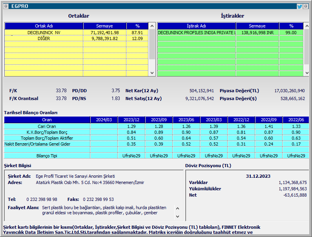The image size is (312, 237).
Task: Click up arrow of Ortaklar table scrollbar
Action: tap(152, 26)
